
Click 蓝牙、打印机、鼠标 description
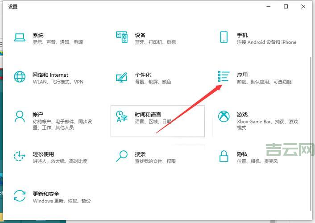point(155,42)
